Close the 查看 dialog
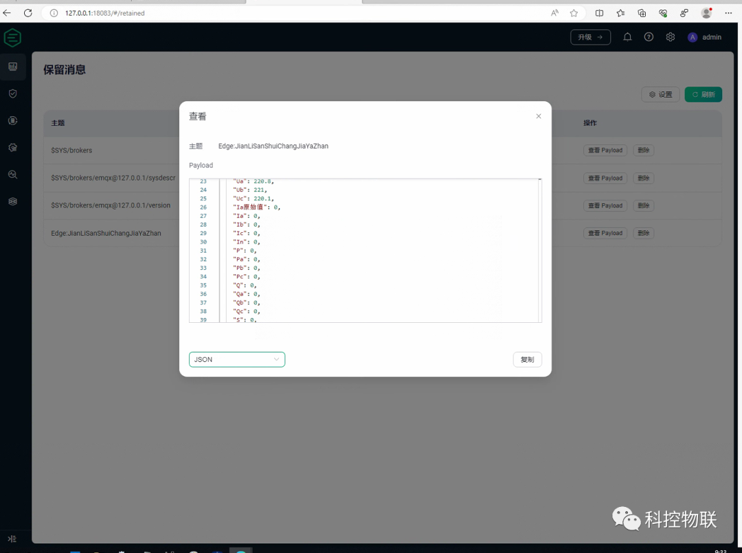Screen dimensions: 742x553 539,116
